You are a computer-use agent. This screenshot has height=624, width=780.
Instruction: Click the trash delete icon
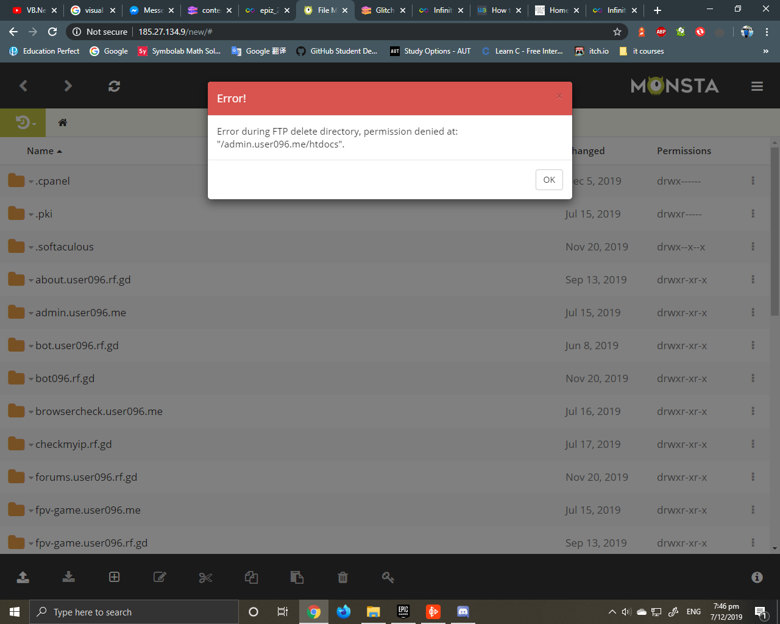[x=342, y=577]
